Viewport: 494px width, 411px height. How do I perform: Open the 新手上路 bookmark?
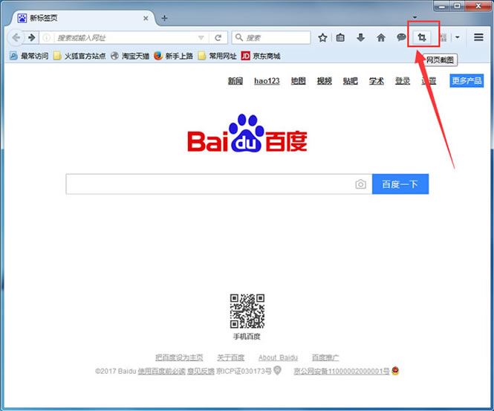173,56
